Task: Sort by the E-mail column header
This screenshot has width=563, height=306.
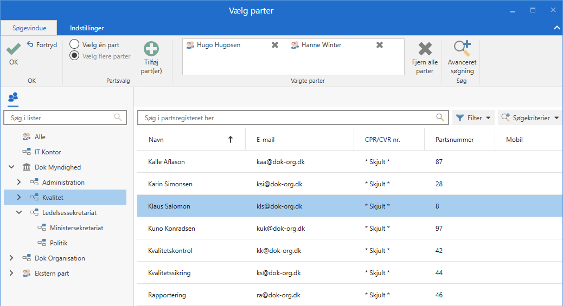Action: pyautogui.click(x=300, y=140)
